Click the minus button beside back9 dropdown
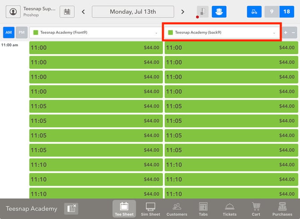The height and width of the screenshot is (219, 300). 293,33
